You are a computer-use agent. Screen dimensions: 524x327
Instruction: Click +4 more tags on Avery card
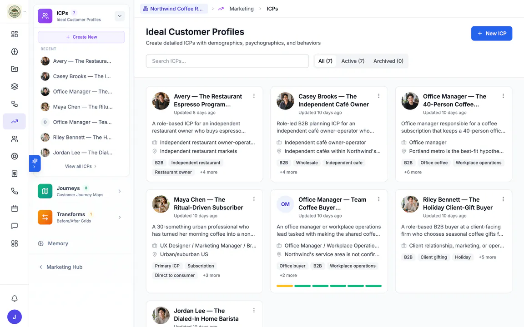point(208,172)
